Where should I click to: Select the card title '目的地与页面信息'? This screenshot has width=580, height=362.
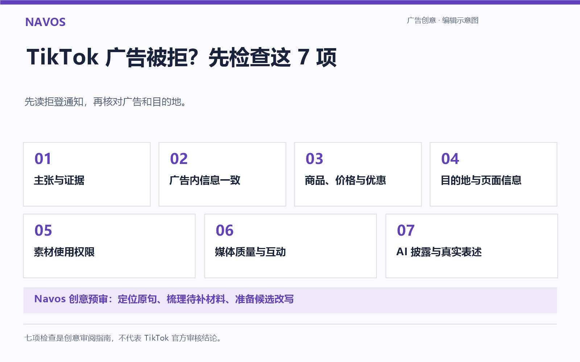[481, 180]
